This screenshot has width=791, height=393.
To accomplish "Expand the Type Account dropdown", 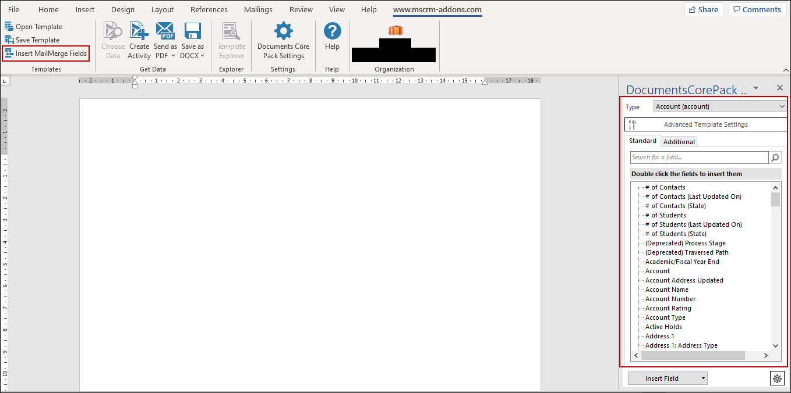I will [x=782, y=106].
